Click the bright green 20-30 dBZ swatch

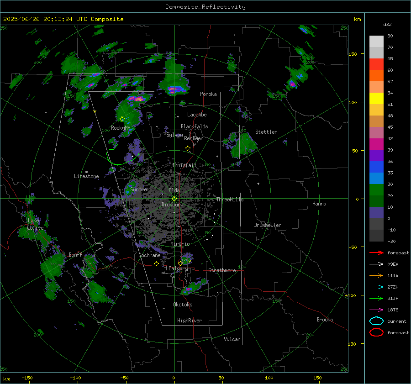376,190
